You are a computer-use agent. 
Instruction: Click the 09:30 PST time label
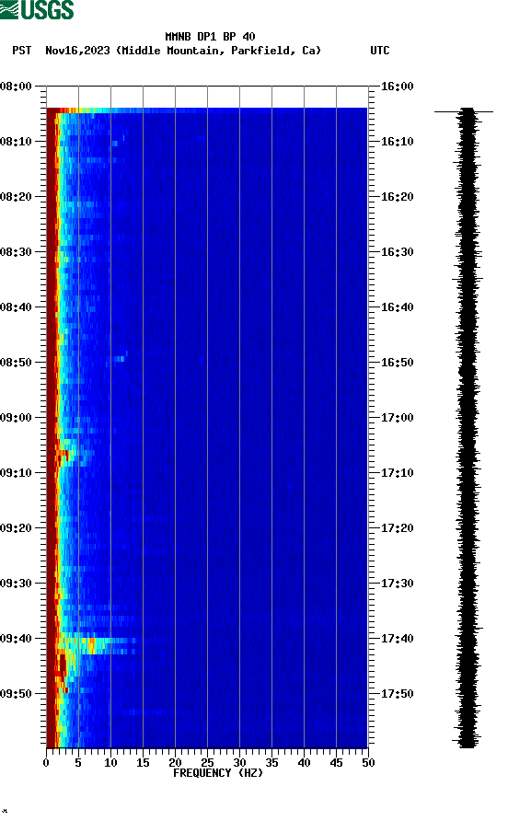(x=16, y=584)
